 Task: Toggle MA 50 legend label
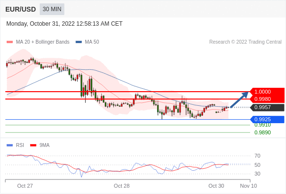pos(92,42)
